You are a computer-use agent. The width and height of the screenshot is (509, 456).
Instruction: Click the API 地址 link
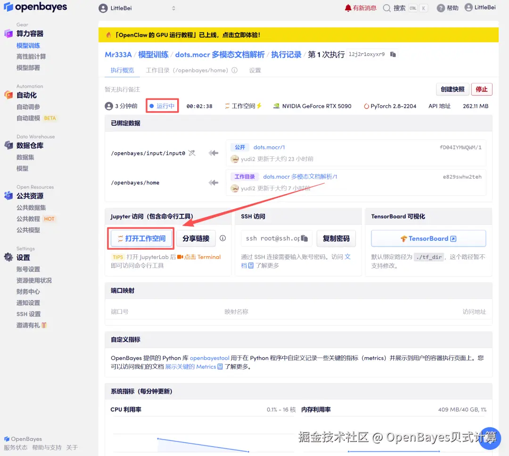439,106
